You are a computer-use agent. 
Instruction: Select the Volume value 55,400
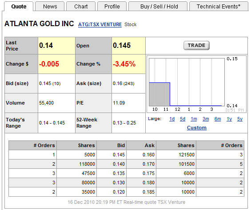[x=46, y=103]
